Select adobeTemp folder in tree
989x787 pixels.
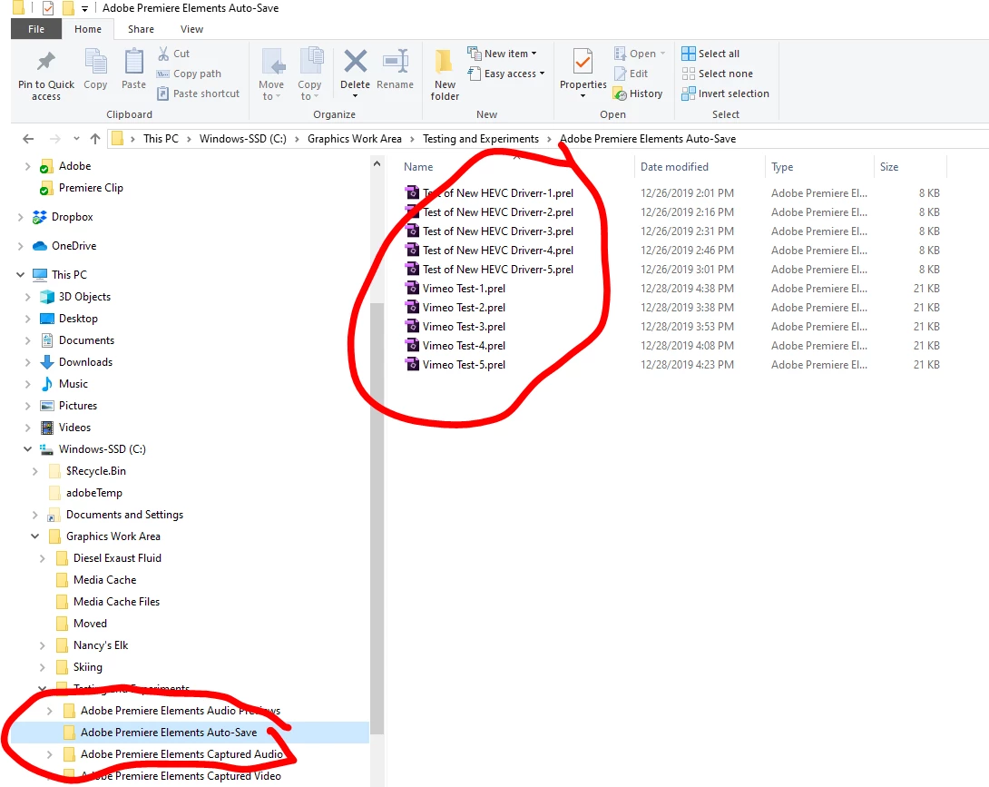pyautogui.click(x=86, y=493)
